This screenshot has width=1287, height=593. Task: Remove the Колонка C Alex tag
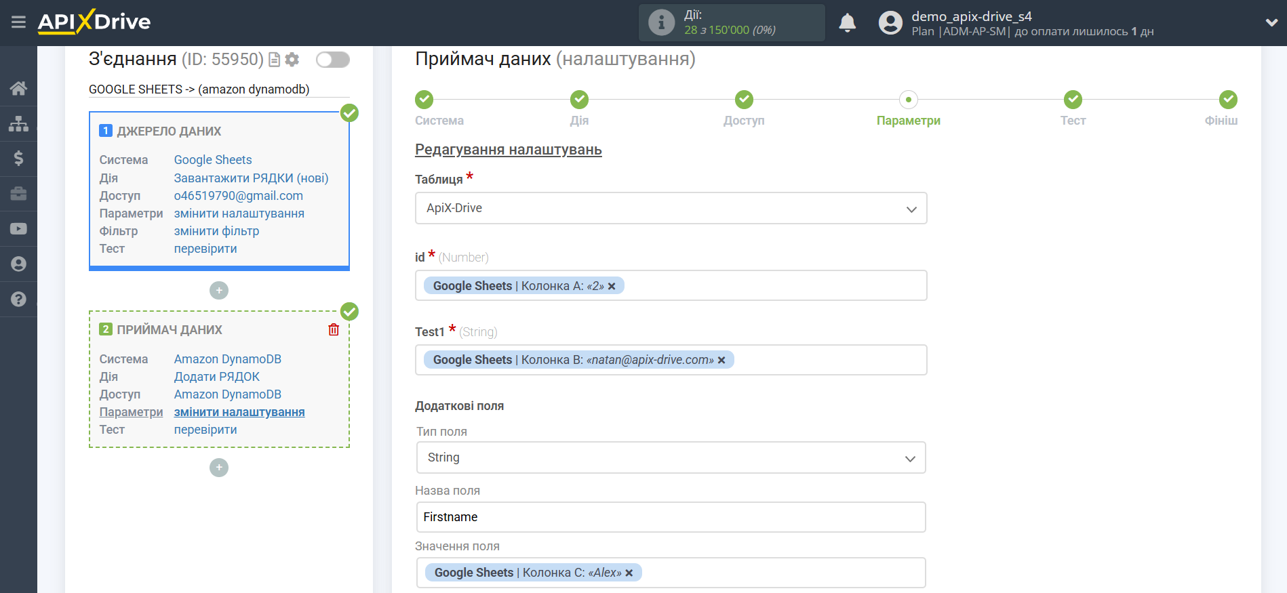coord(629,573)
